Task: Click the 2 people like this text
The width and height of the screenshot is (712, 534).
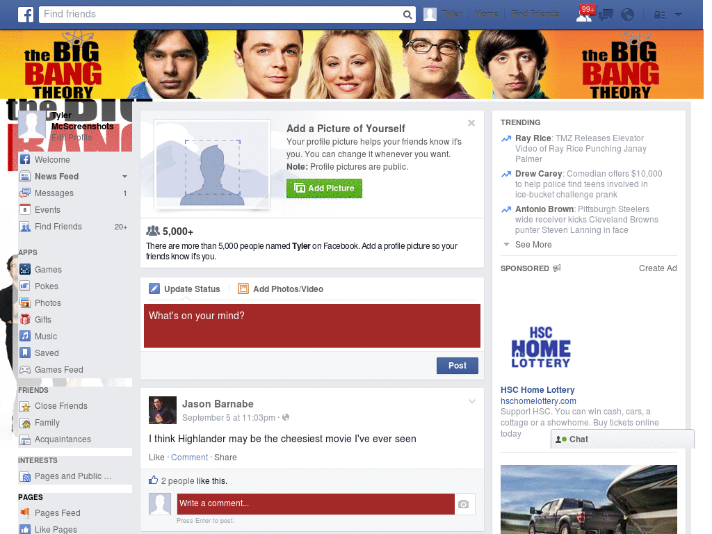Action: pos(194,481)
